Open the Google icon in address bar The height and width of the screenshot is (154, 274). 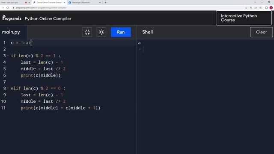point(246,8)
